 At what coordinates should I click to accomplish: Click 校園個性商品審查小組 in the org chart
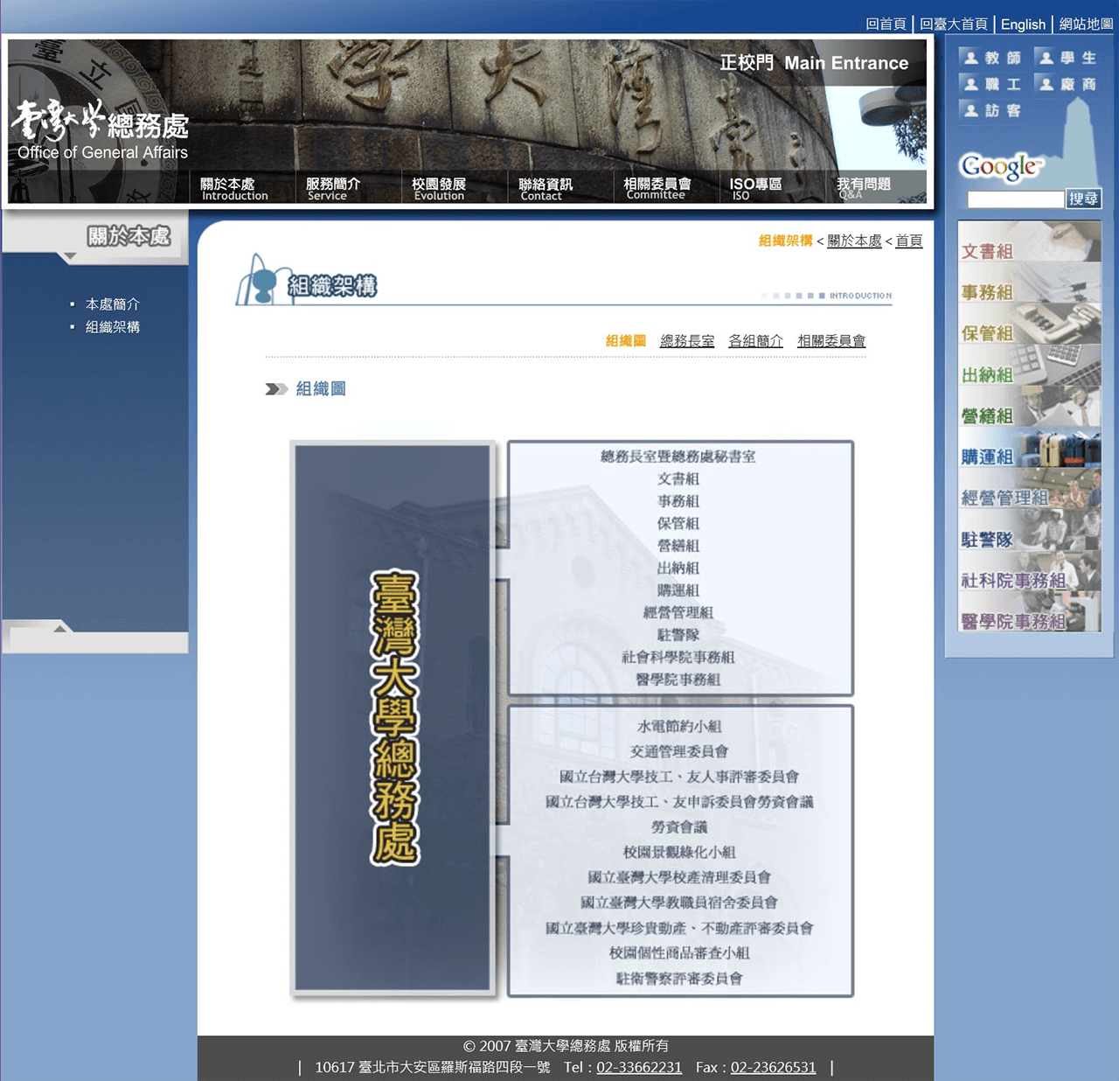(x=679, y=953)
